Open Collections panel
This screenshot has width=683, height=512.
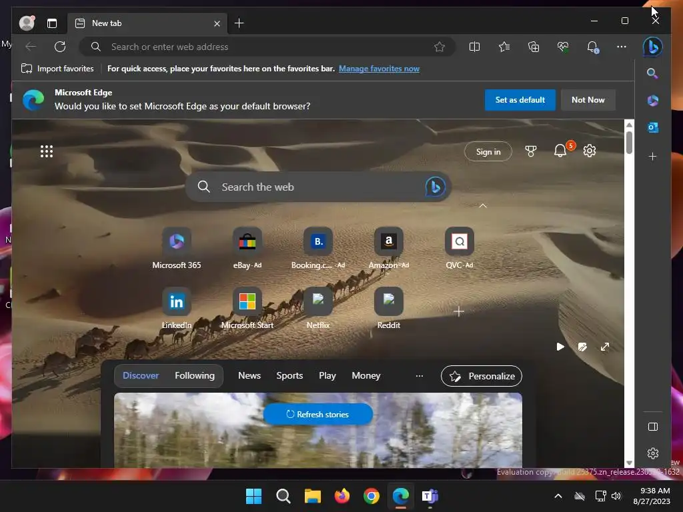534,47
